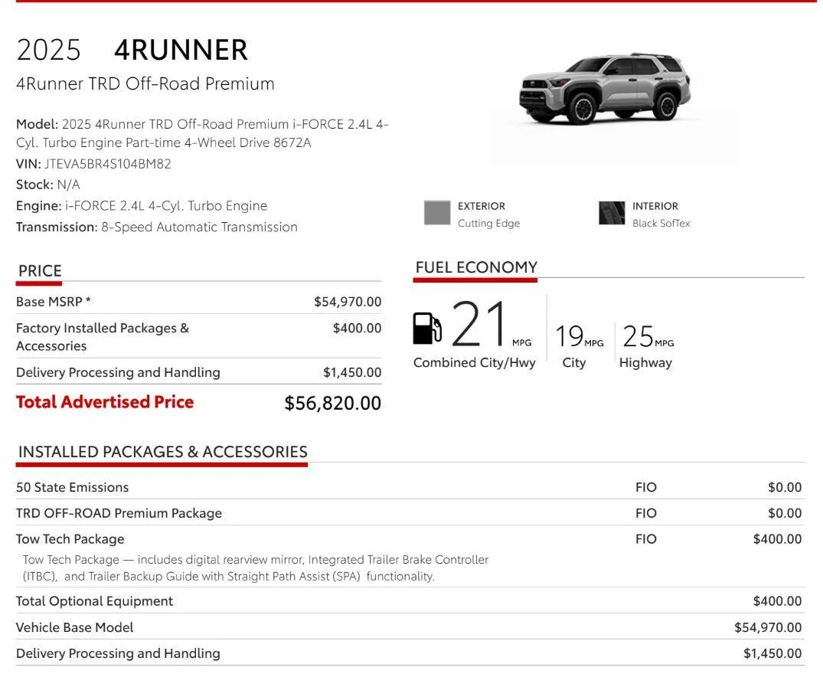Select the Cutting Edge exterior swatch icon

coord(436,213)
